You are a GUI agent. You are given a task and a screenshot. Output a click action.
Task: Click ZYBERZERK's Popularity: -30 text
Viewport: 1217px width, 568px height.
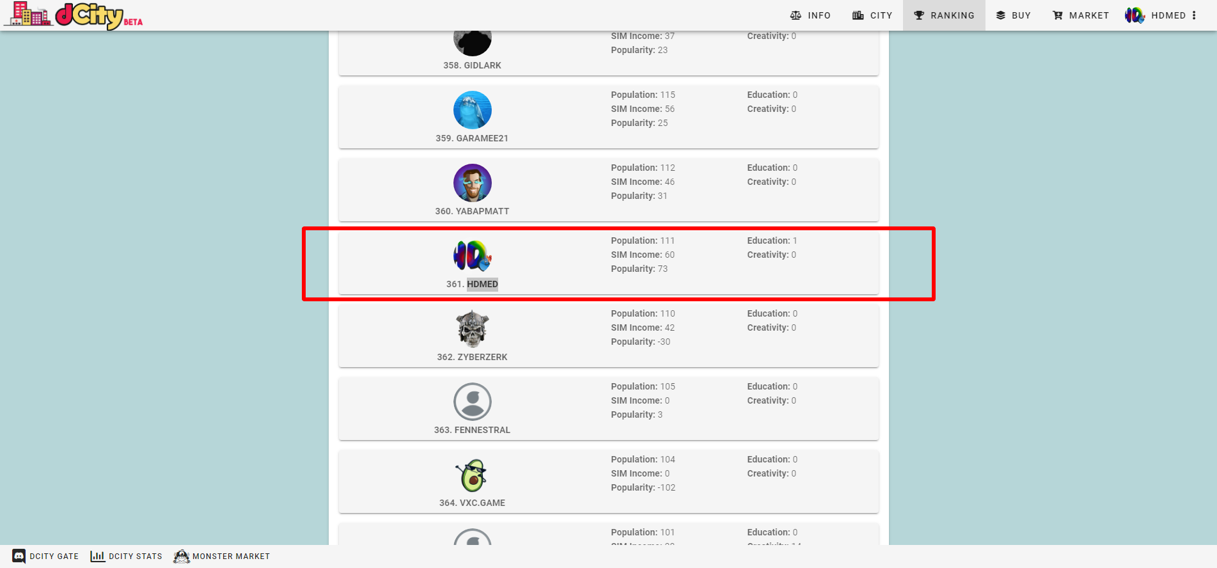pyautogui.click(x=641, y=342)
